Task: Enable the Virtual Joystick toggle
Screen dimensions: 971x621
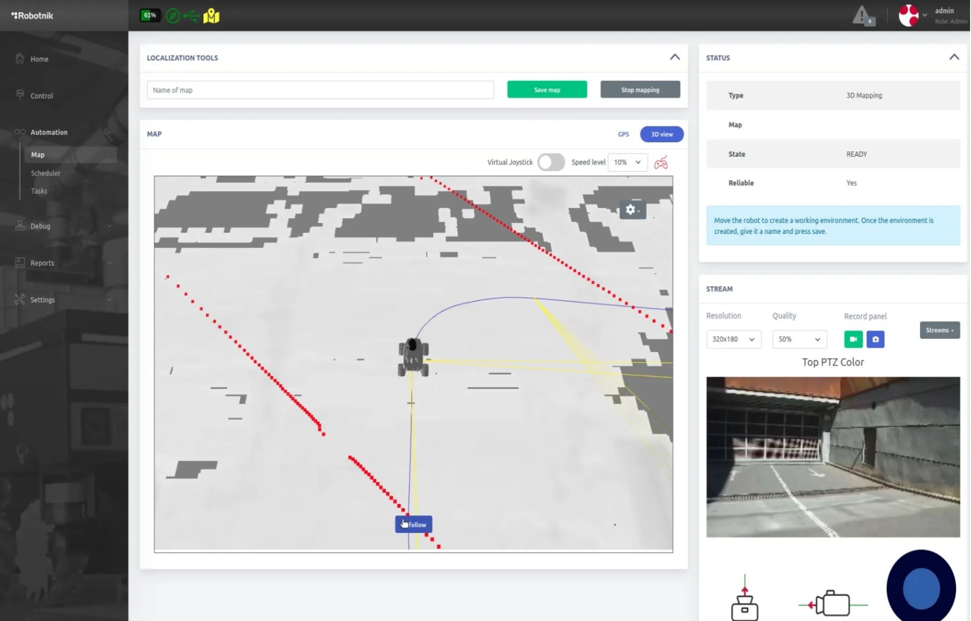Action: [551, 162]
